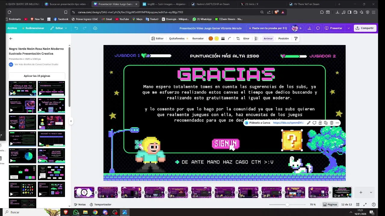Click the Compartir button

coord(365,28)
